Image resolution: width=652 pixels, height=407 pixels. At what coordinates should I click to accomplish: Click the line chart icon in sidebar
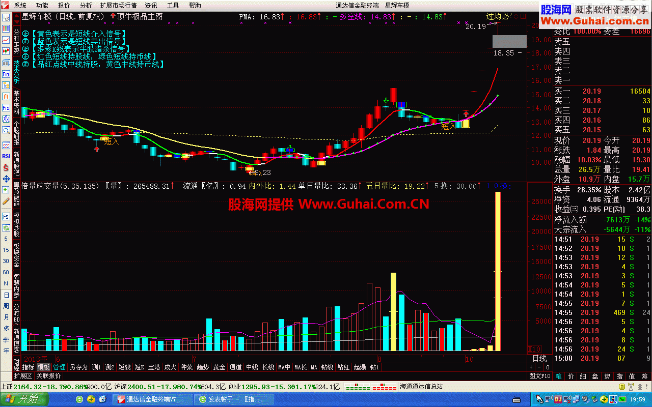6,40
